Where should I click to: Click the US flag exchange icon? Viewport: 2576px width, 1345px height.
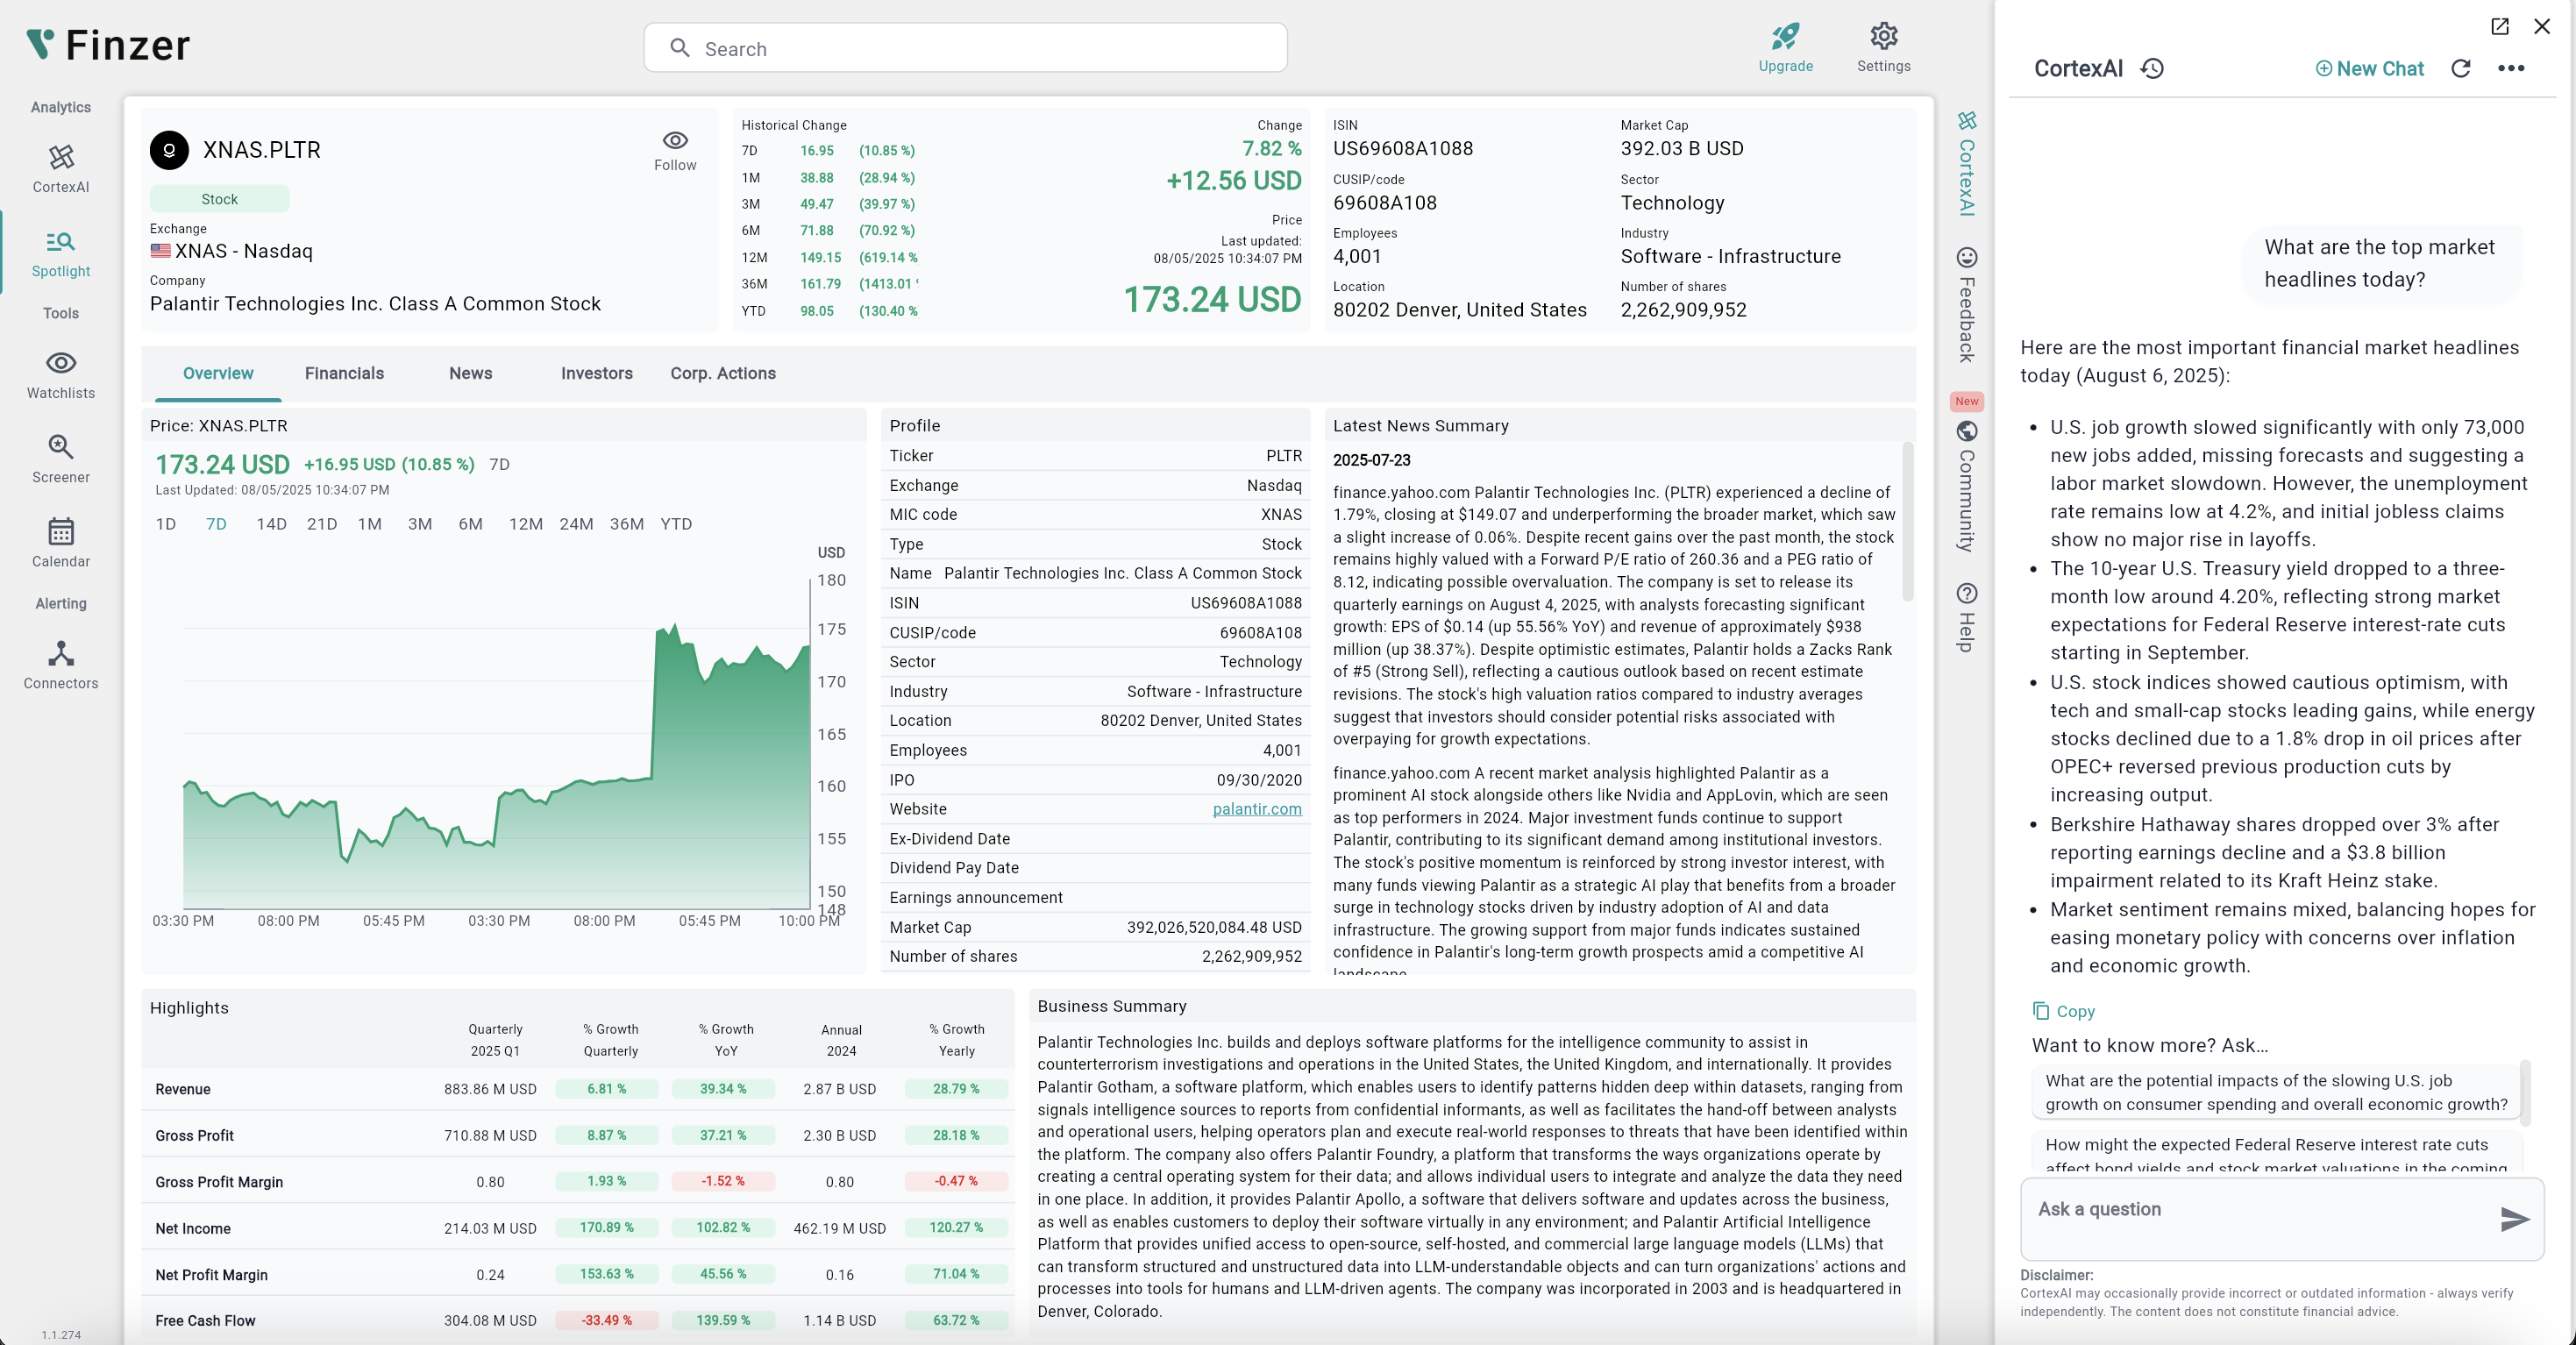point(160,251)
